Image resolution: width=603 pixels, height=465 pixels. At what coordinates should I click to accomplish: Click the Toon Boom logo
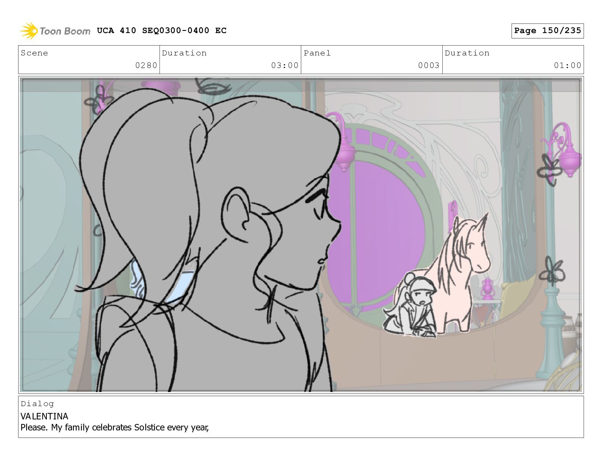[55, 31]
